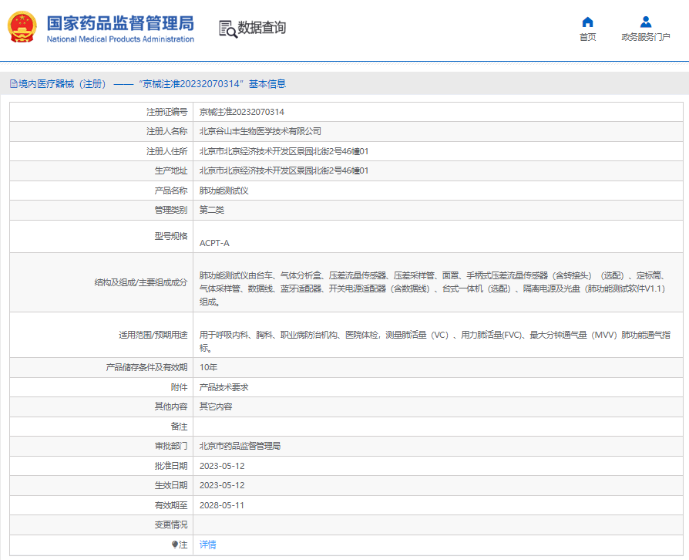Click the model specification ACPT-A

214,243
